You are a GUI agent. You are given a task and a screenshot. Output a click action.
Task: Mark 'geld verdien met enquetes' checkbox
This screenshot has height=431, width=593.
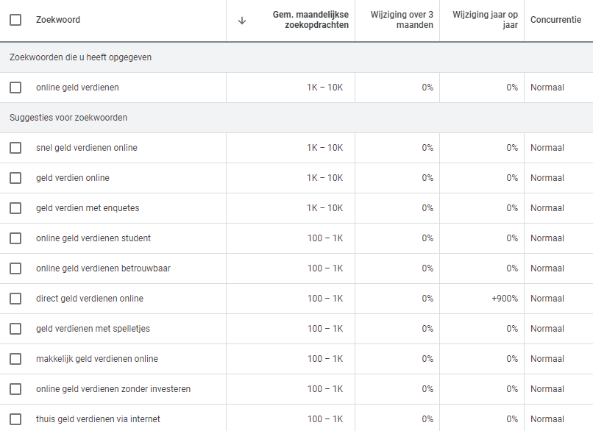point(15,208)
